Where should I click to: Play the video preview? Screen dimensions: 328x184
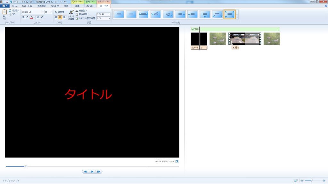point(92,172)
